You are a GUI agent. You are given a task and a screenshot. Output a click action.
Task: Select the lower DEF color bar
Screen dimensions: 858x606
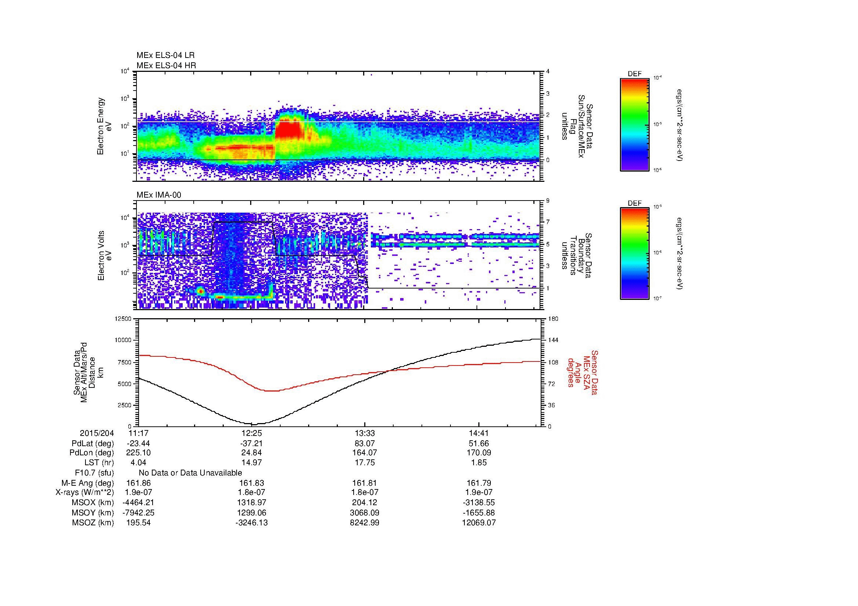pos(635,254)
